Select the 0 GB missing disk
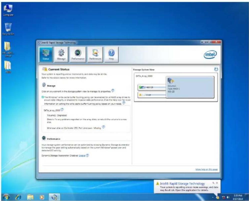This screenshot has height=201, width=249. click(152, 95)
